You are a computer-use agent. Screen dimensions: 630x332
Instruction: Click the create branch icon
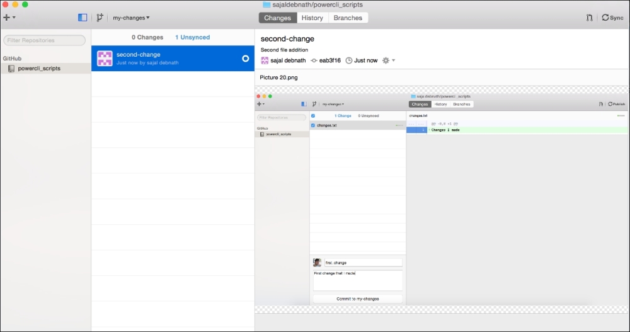(x=100, y=18)
